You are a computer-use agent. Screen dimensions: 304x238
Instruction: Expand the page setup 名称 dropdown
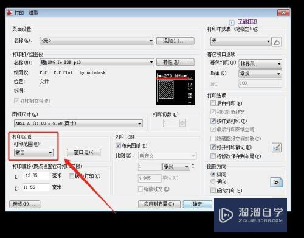click(97, 41)
